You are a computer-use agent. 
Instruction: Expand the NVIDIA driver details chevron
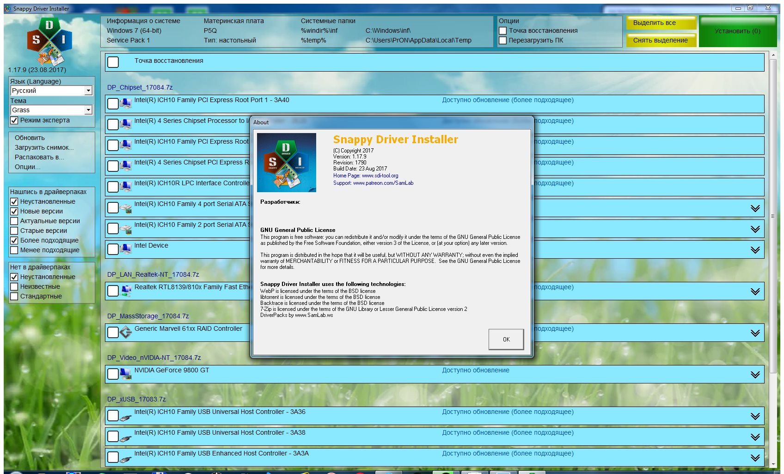click(755, 374)
